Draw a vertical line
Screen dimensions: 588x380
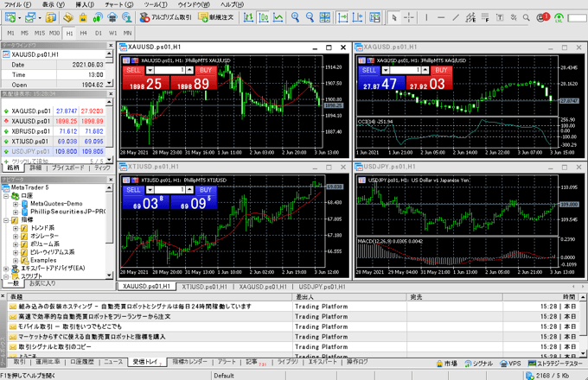coord(426,17)
